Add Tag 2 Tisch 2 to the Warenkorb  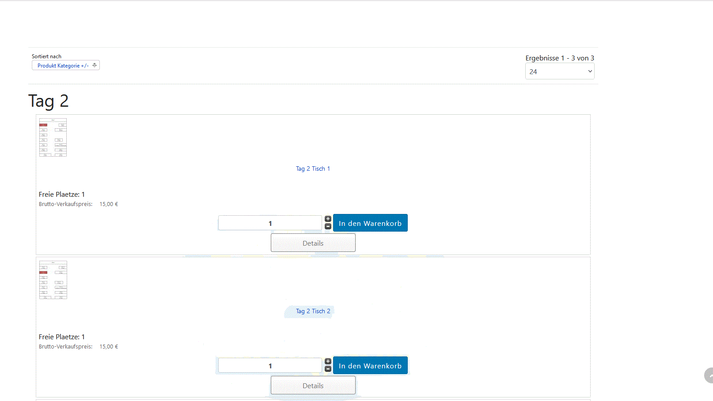tap(370, 366)
